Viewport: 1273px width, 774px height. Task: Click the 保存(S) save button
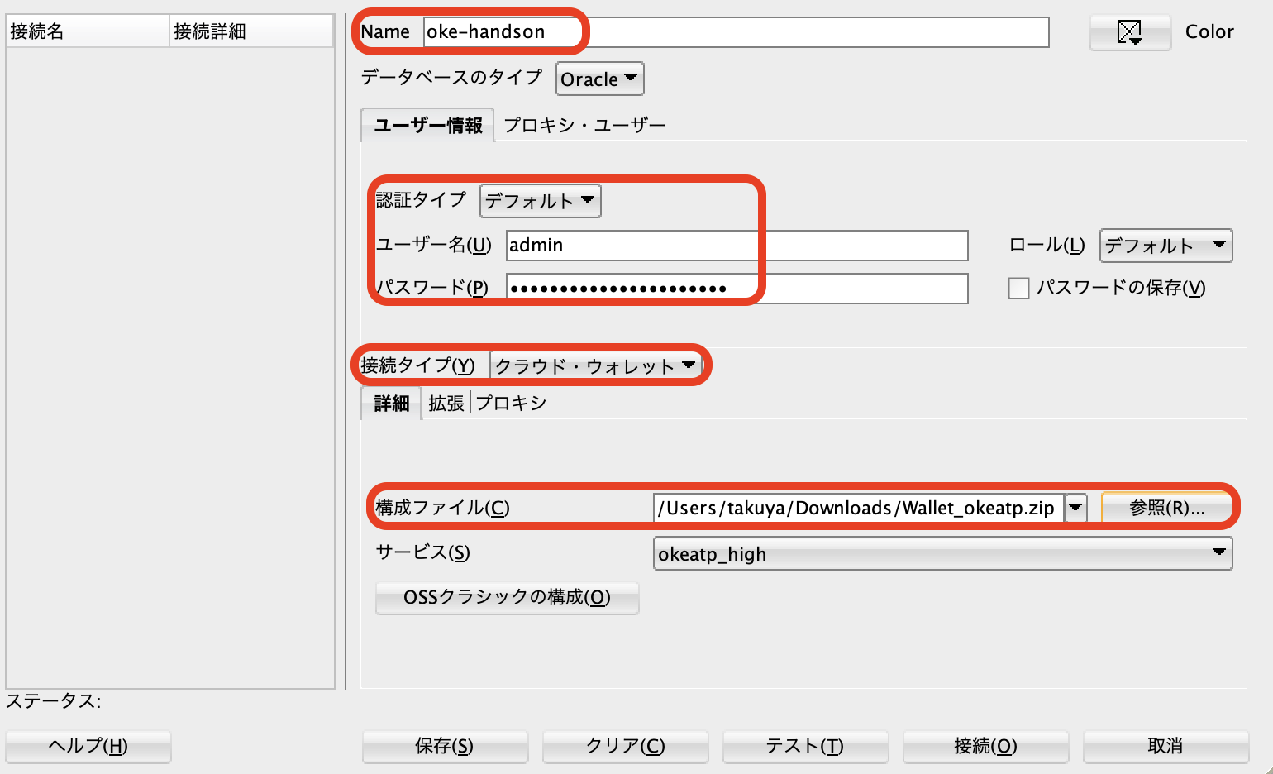click(444, 746)
